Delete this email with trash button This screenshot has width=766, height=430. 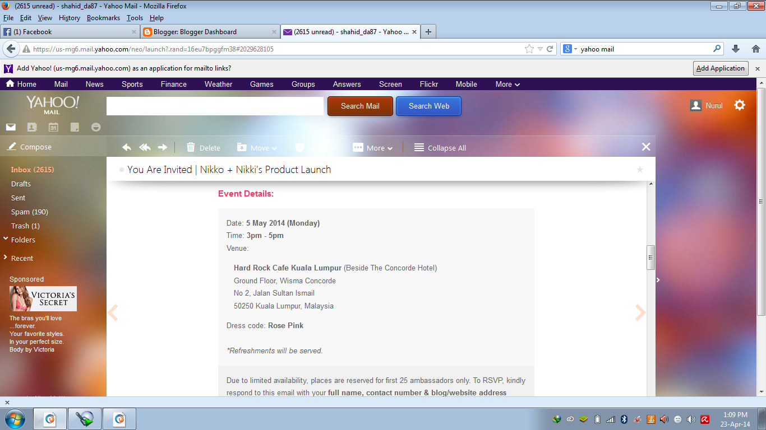pos(203,148)
